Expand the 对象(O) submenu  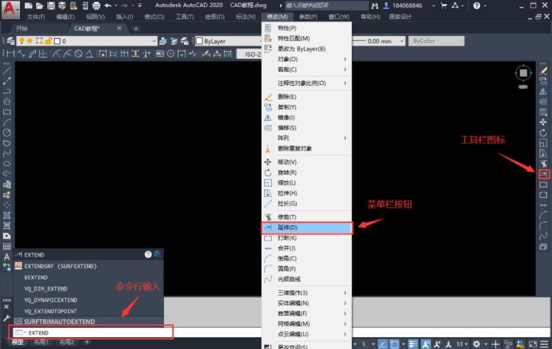click(x=306, y=59)
